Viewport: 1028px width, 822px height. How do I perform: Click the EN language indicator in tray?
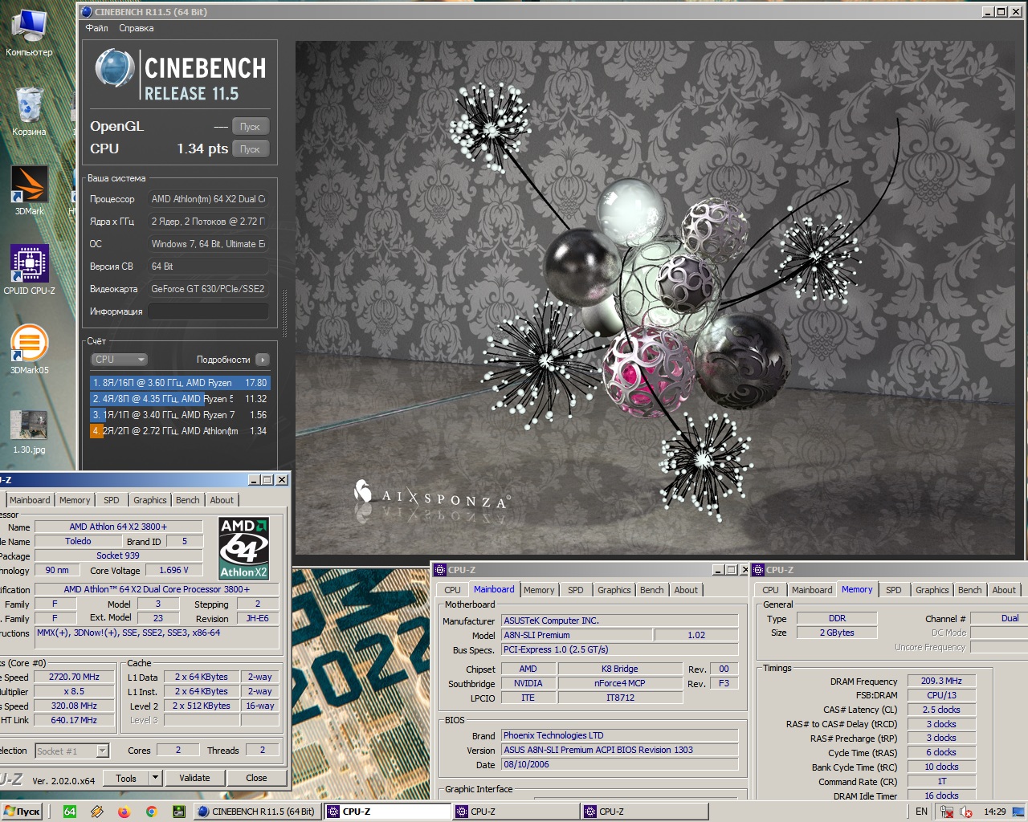[921, 812]
